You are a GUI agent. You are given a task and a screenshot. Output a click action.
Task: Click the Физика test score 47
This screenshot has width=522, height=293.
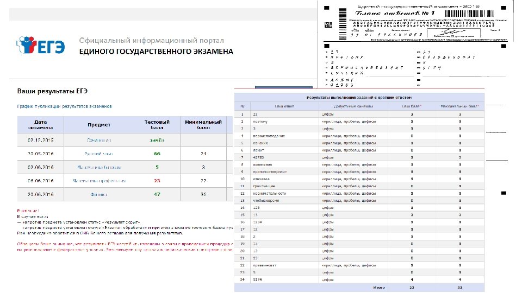pos(157,194)
